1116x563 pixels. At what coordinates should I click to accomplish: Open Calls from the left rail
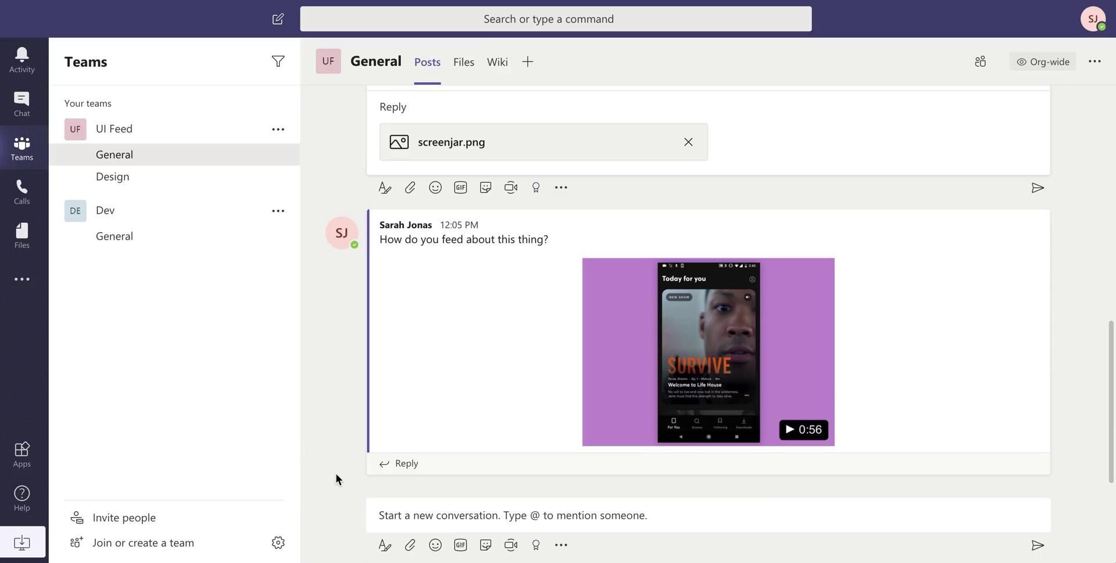tap(22, 192)
